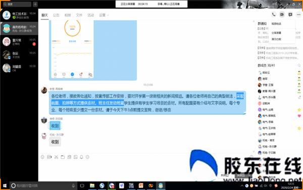Image resolution: width=303 pixels, height=190 pixels.
Task: Switch to the 公告 tab
Action: (x=56, y=15)
